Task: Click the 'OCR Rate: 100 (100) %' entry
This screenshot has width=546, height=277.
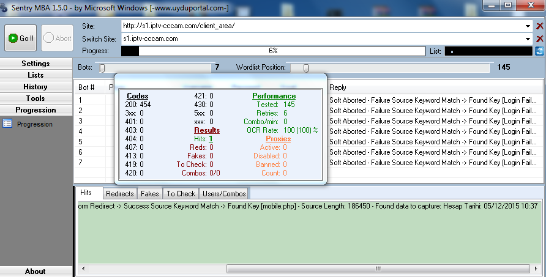Action: pos(282,130)
